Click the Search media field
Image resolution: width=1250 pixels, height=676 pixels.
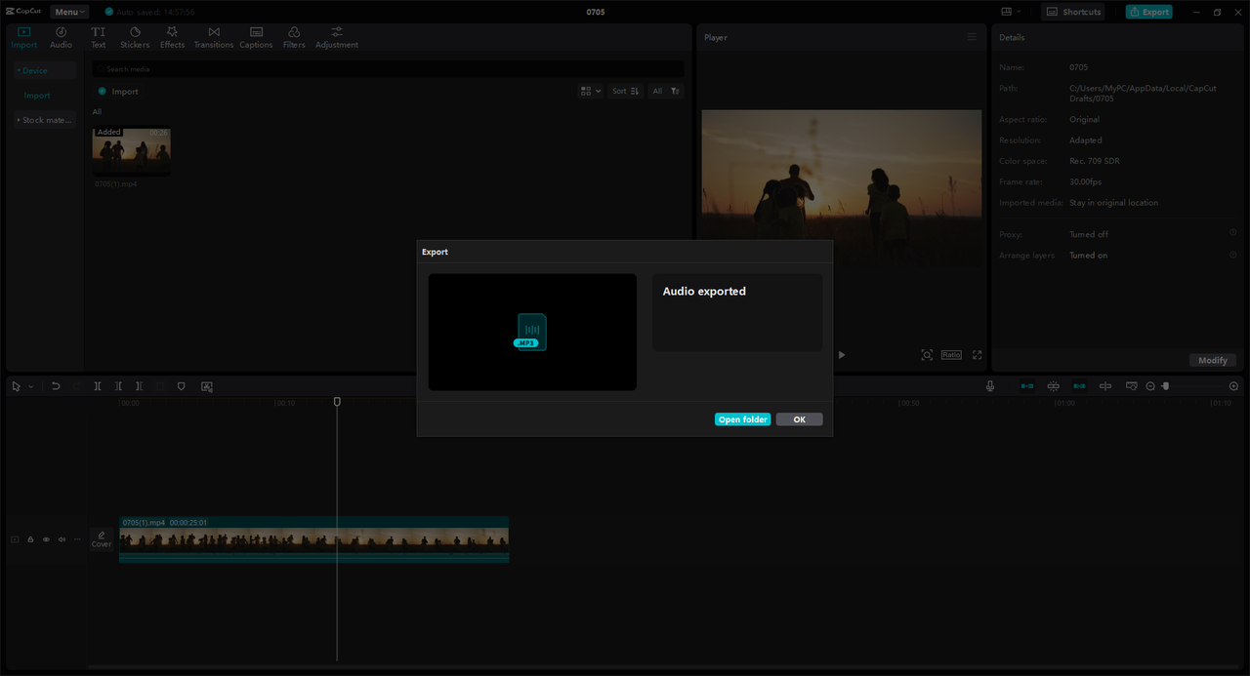(x=388, y=69)
